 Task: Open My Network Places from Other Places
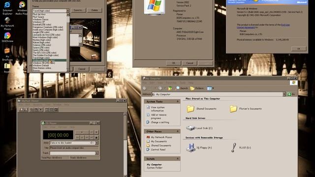161,137
